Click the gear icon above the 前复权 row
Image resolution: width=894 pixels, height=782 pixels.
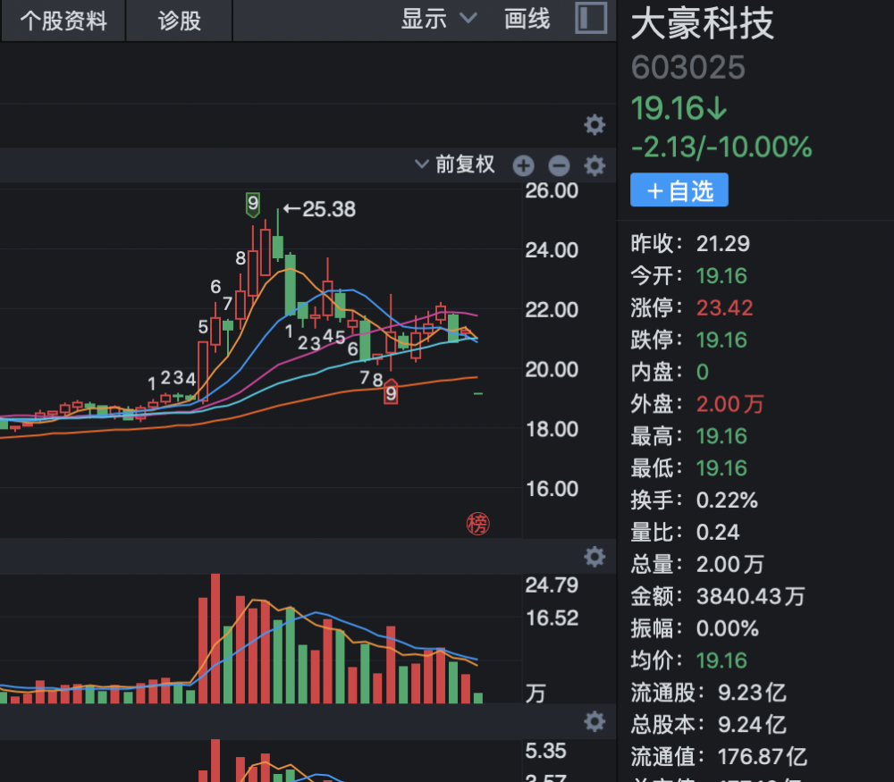(x=595, y=124)
